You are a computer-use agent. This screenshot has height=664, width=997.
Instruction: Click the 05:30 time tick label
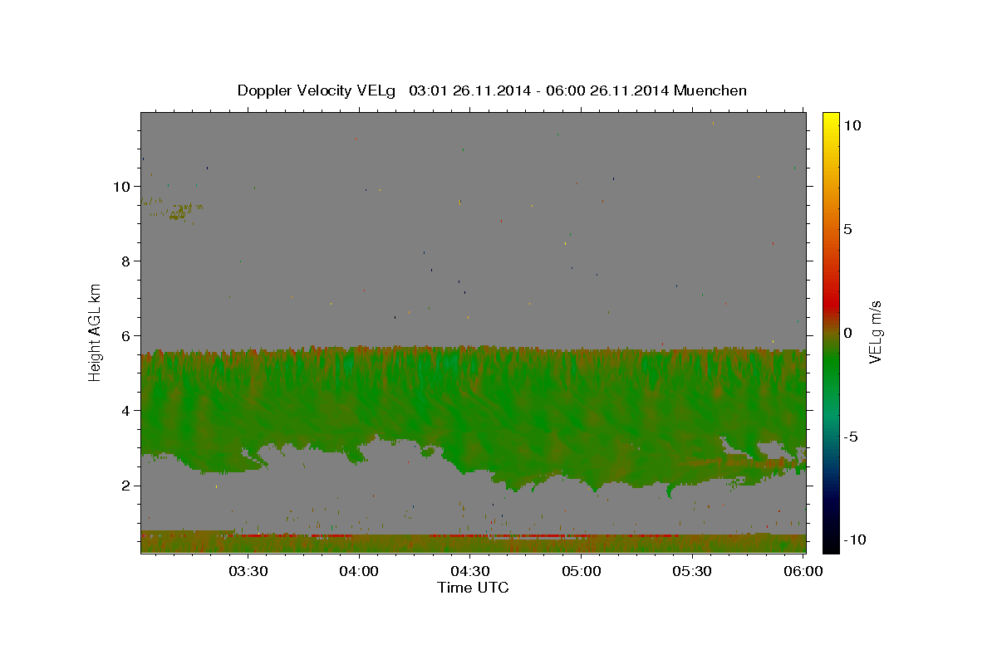pyautogui.click(x=692, y=571)
